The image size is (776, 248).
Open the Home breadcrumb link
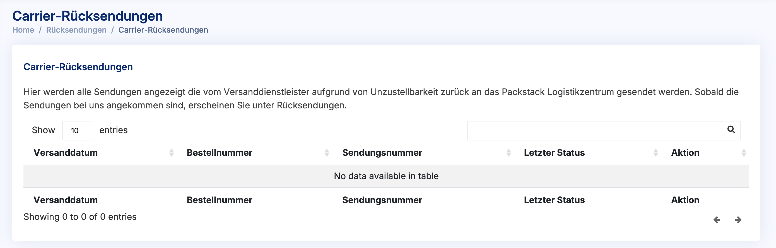tap(23, 30)
